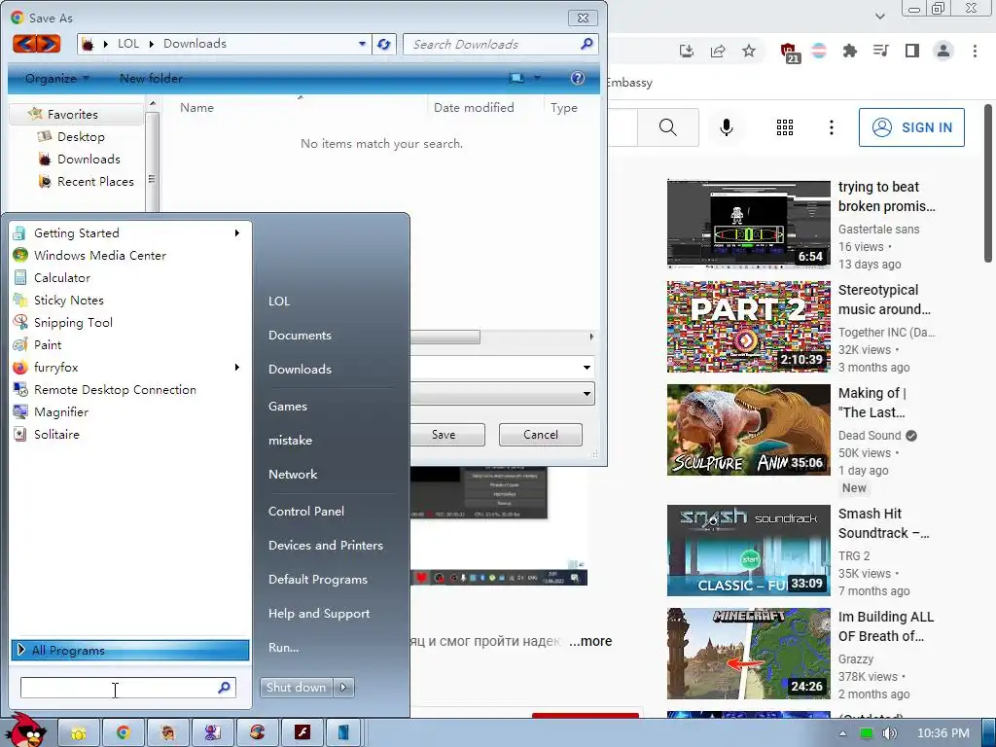
Task: Expand the furryfox submenu arrow
Action: [237, 367]
